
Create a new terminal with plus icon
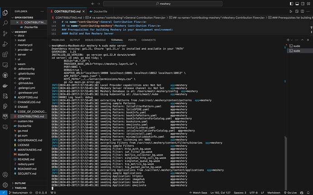(x=288, y=40)
